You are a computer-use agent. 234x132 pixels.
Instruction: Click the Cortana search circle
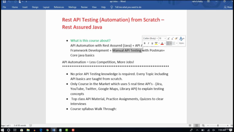pos(8,130)
